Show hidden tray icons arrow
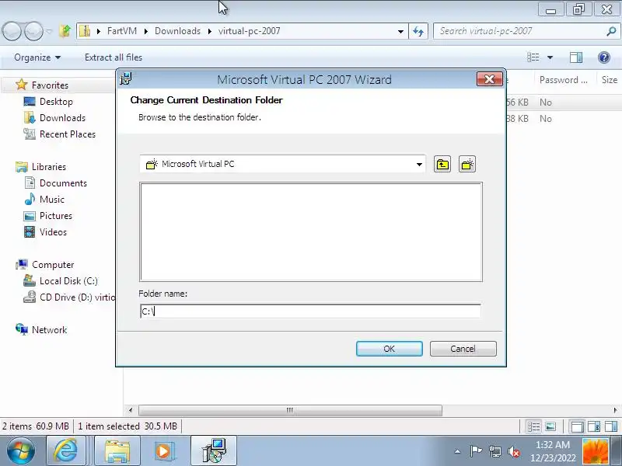The image size is (622, 466). [x=457, y=451]
